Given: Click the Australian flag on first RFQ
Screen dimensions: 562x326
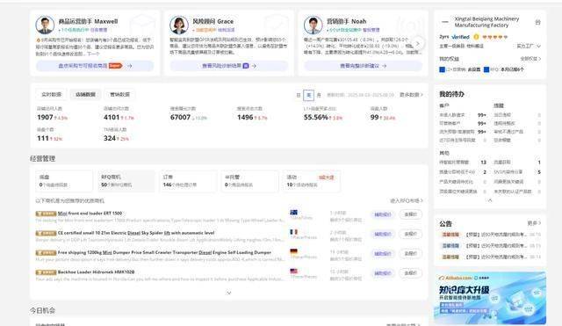Looking at the screenshot, I should pyautogui.click(x=294, y=213).
